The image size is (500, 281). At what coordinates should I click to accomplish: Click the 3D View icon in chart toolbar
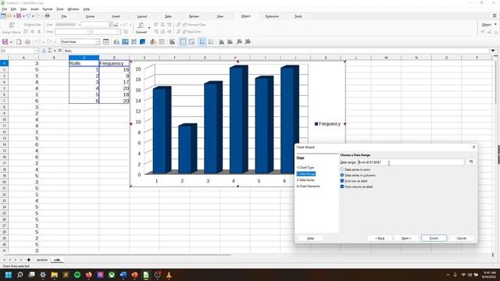tap(142, 41)
